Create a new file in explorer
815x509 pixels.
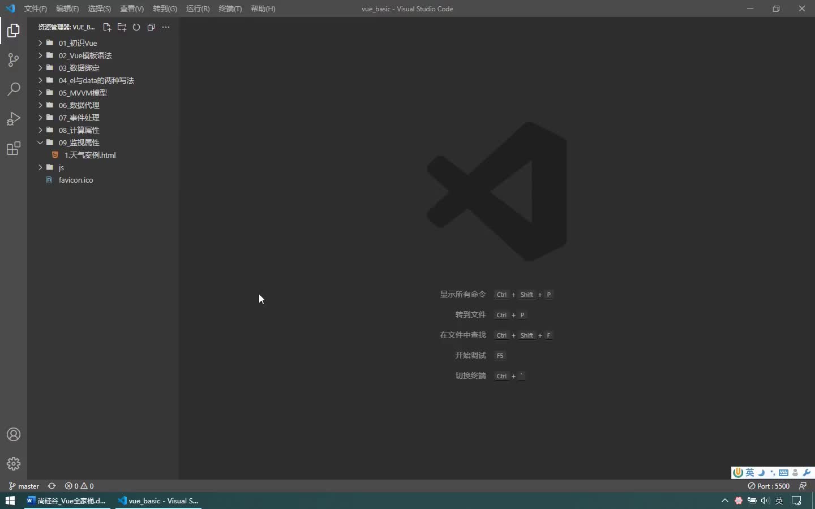click(x=107, y=27)
